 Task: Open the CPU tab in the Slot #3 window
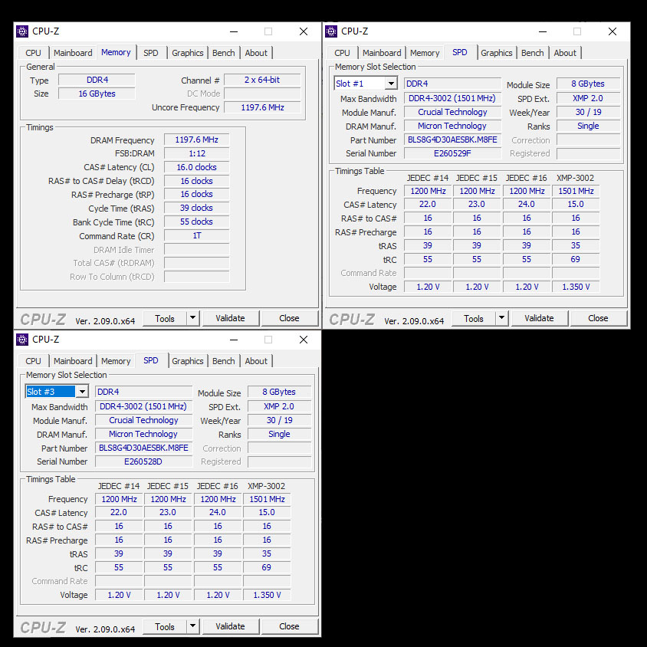tap(33, 361)
